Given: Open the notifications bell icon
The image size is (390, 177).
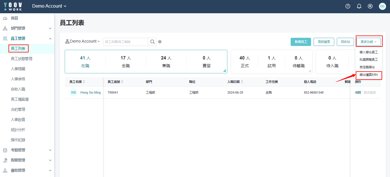Looking at the screenshot, I should click(359, 6).
